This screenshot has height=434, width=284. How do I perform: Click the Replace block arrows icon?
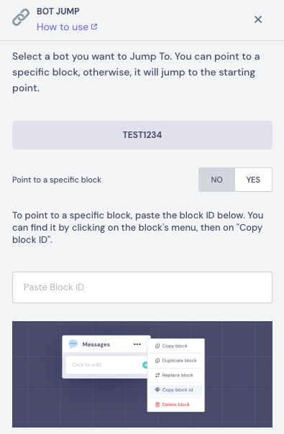click(157, 375)
